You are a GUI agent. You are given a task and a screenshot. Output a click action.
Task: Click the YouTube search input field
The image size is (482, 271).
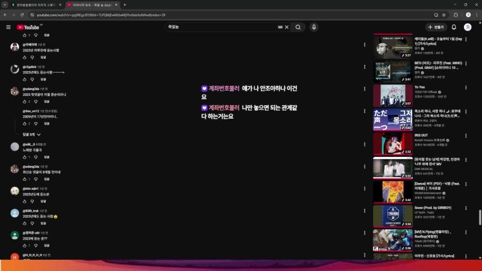[222, 27]
